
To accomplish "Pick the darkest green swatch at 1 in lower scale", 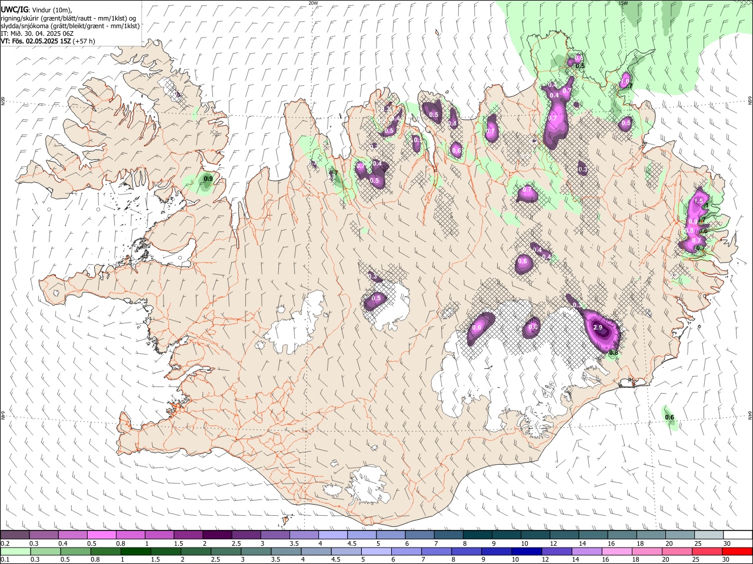I will point(136,551).
